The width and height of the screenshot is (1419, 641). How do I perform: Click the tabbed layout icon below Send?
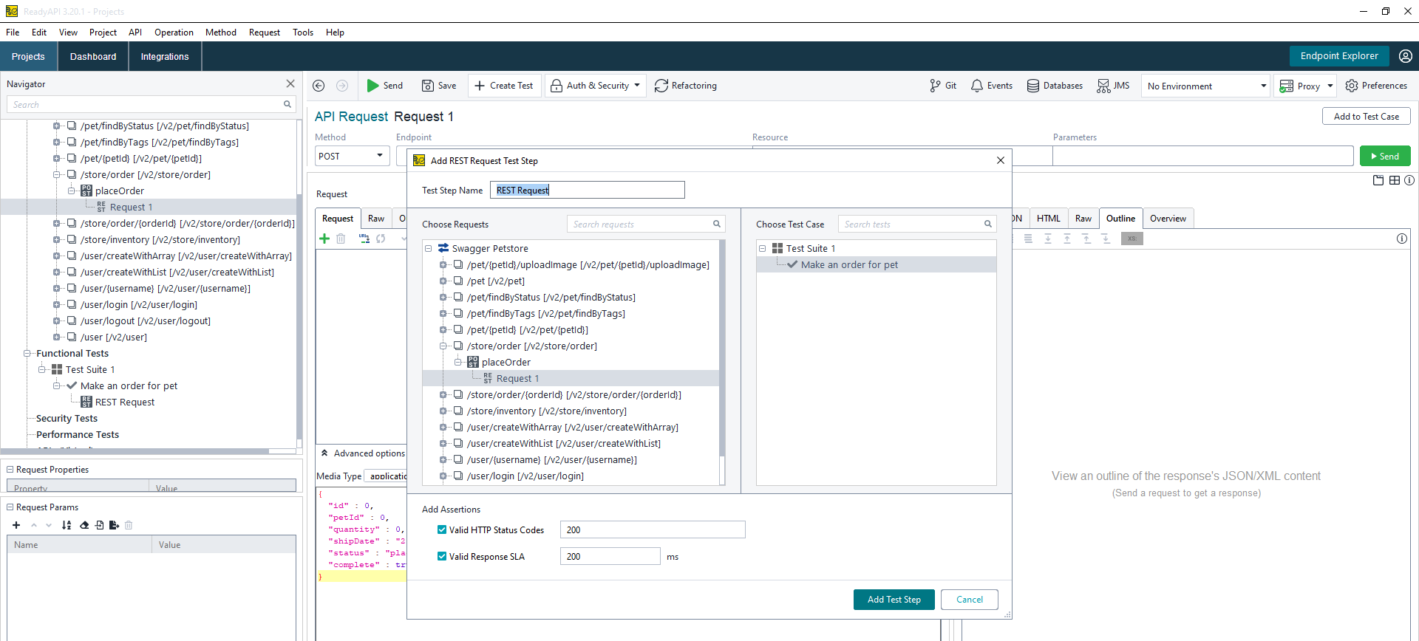coord(1378,180)
